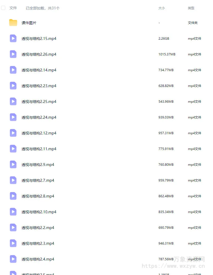Screen dimensions: 213x275
Task: Click video icon for 透视与结构2.12.mp4
Action: tap(13, 133)
